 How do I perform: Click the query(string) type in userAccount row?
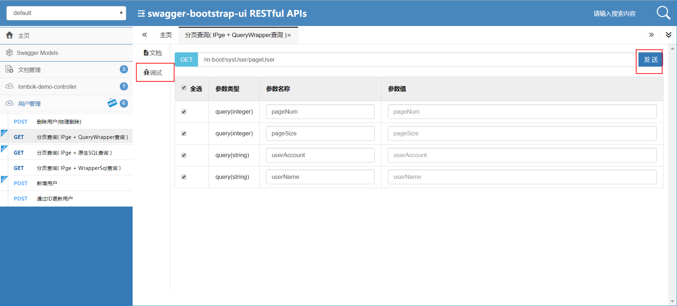(232, 155)
